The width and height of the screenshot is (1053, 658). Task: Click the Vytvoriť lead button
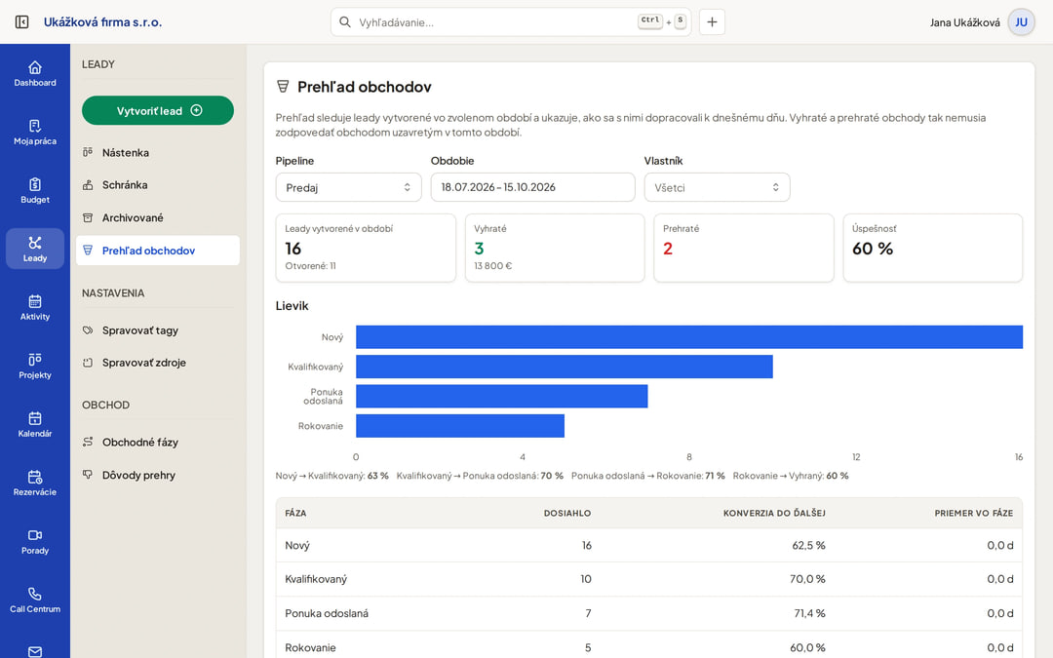(158, 110)
